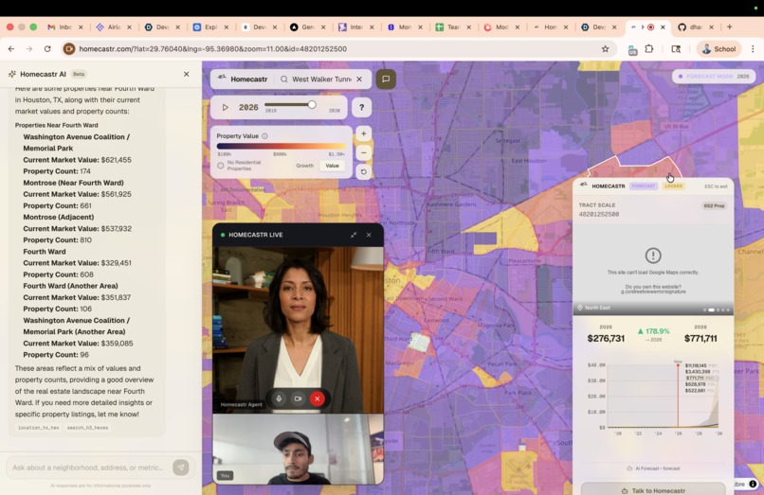Click the search_h3_hexes tool tag
Image resolution: width=764 pixels, height=495 pixels.
click(x=88, y=428)
